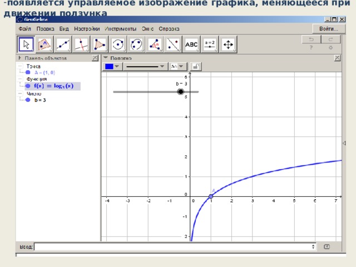Image resolution: width=356 pixels, height=267 pixels.
Task: Open the Настройки menu
Action: pos(87,29)
